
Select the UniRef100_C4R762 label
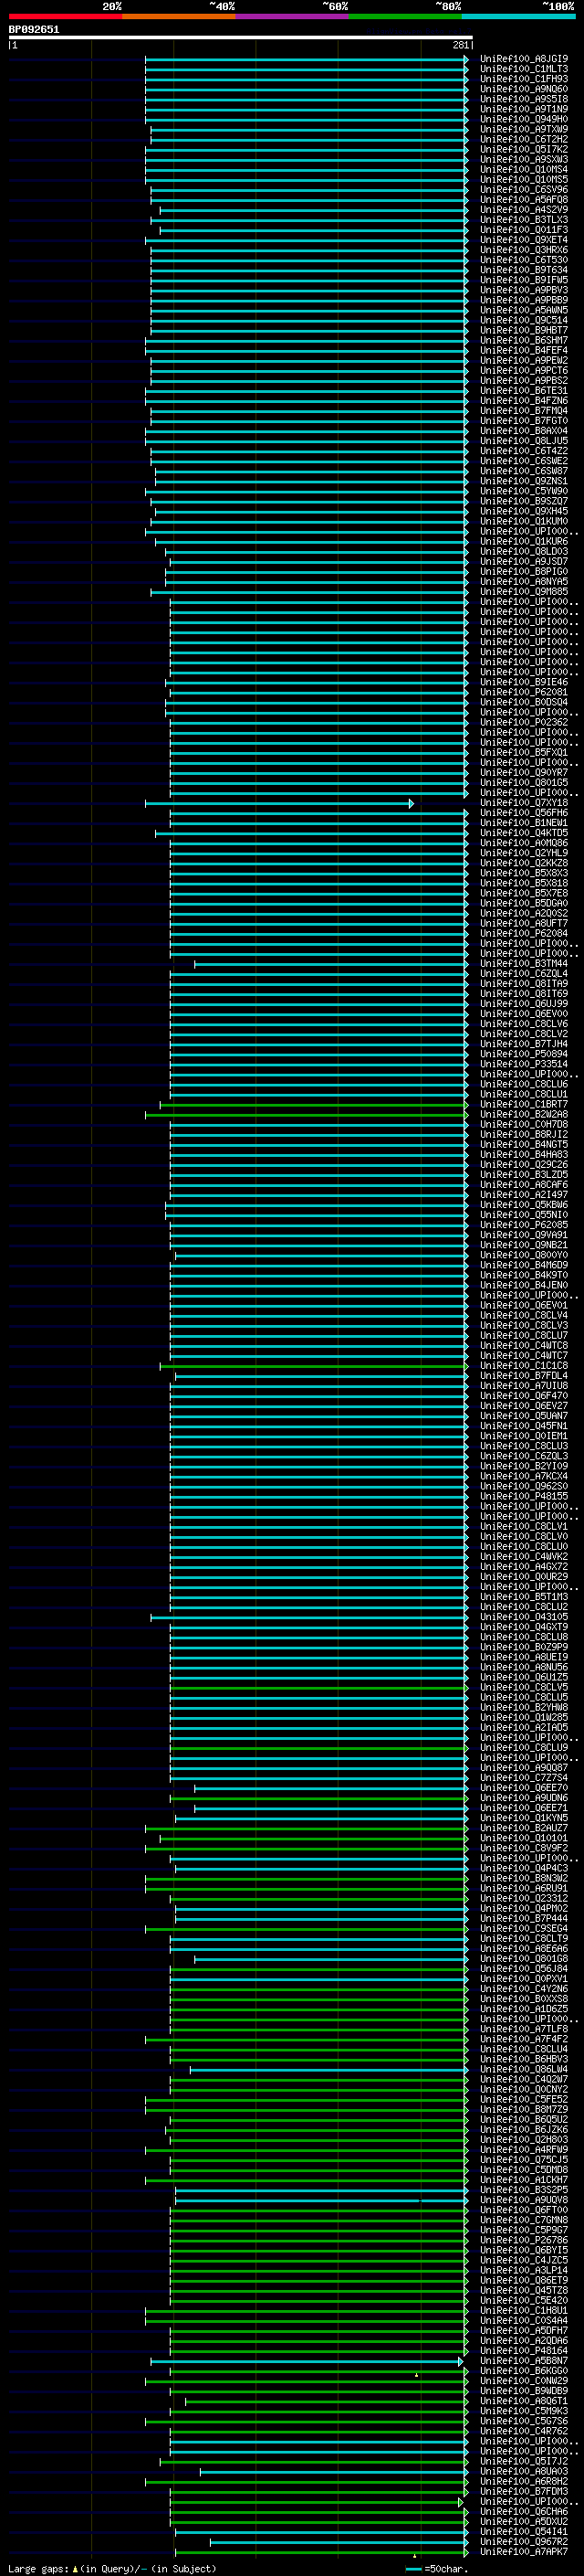point(524,2431)
